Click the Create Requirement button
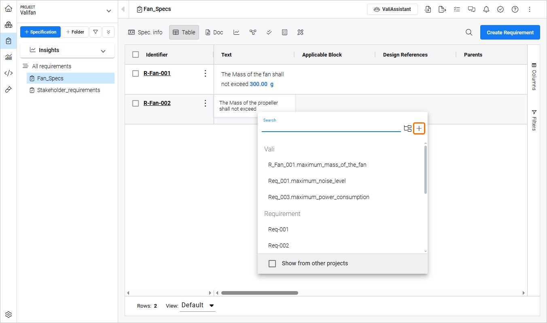 pyautogui.click(x=510, y=32)
